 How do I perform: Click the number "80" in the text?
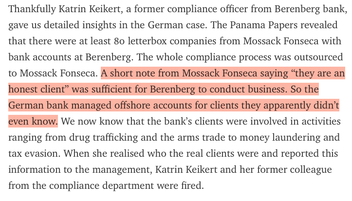[x=119, y=41]
